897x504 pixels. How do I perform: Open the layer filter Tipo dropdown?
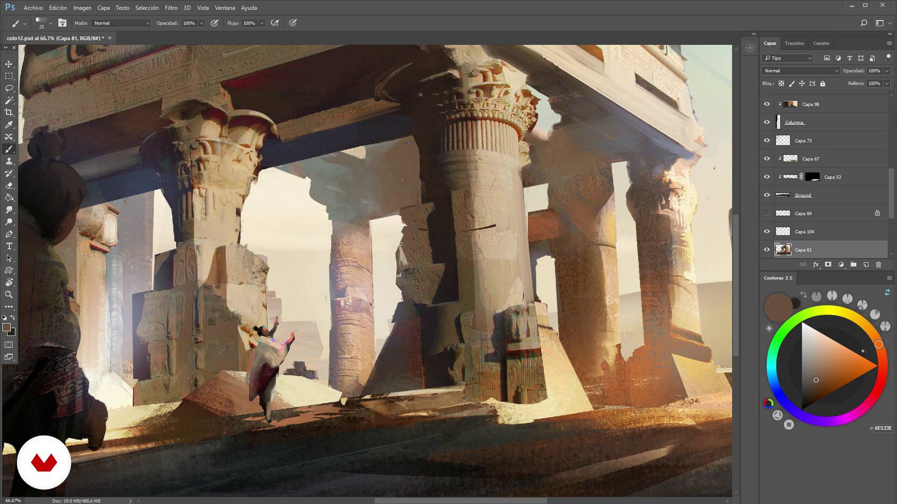click(x=787, y=58)
